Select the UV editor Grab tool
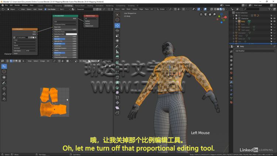277x156 pixels. click(x=4, y=89)
